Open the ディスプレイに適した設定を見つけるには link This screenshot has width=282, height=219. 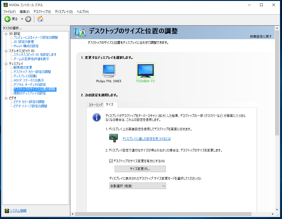[x=146, y=139]
